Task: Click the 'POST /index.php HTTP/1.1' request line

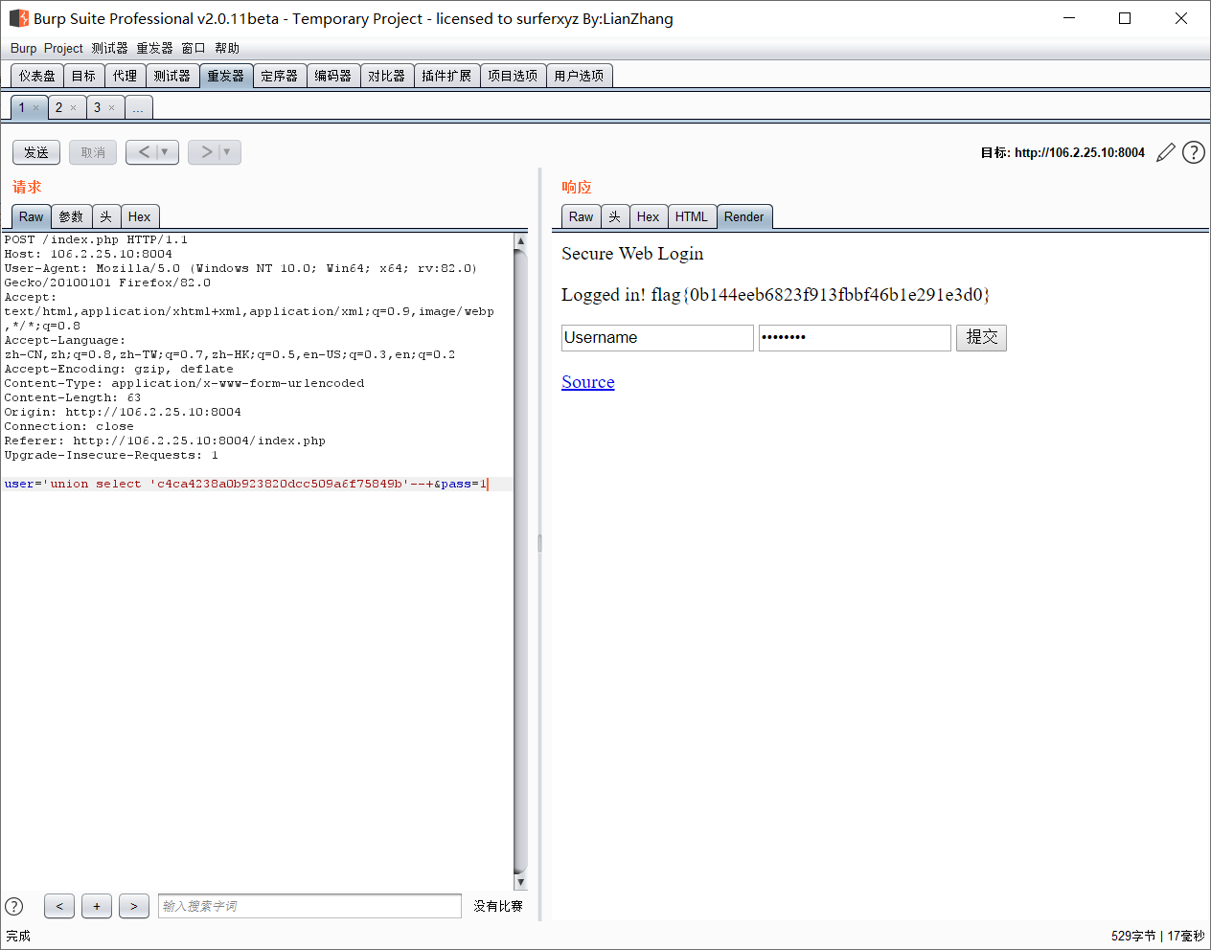Action: 96,239
